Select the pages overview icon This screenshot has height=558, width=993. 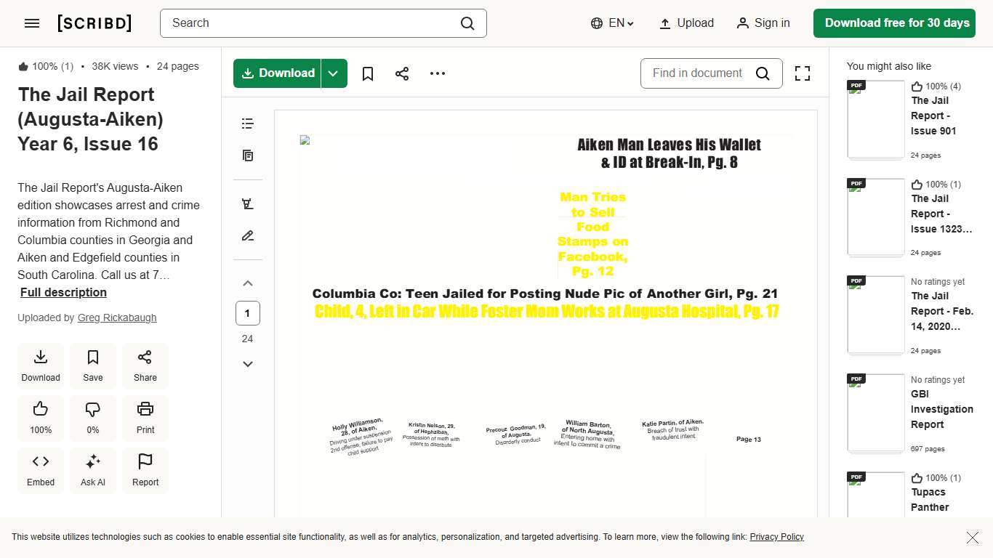coord(247,155)
